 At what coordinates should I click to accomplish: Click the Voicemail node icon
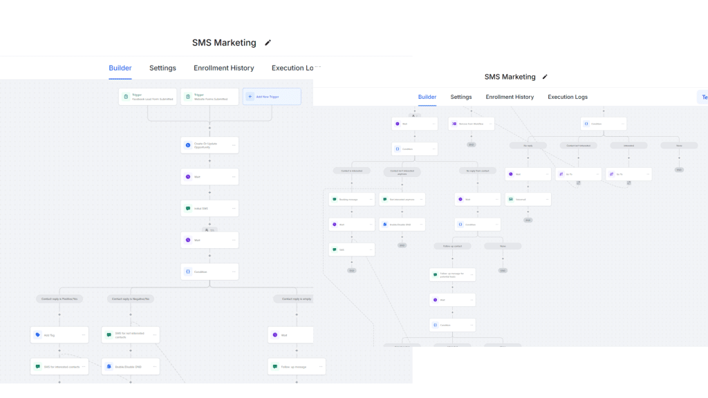click(510, 199)
